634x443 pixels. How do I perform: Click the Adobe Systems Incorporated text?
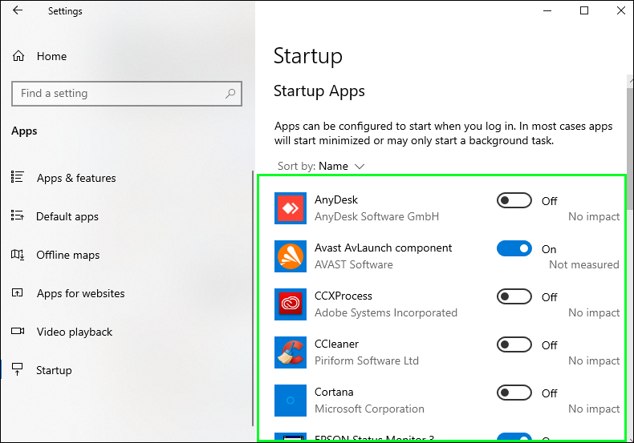pos(386,312)
